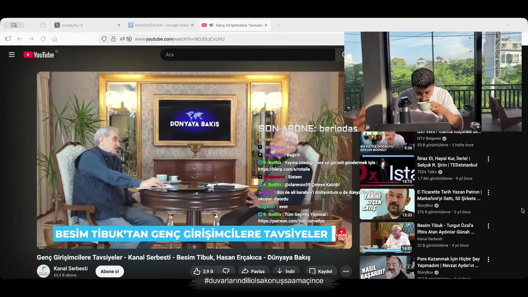Reload the page with the refresh icon
Screen dimensions: 528x297
coord(43,39)
